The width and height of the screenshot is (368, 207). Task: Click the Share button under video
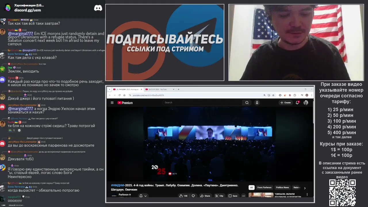(x=205, y=196)
